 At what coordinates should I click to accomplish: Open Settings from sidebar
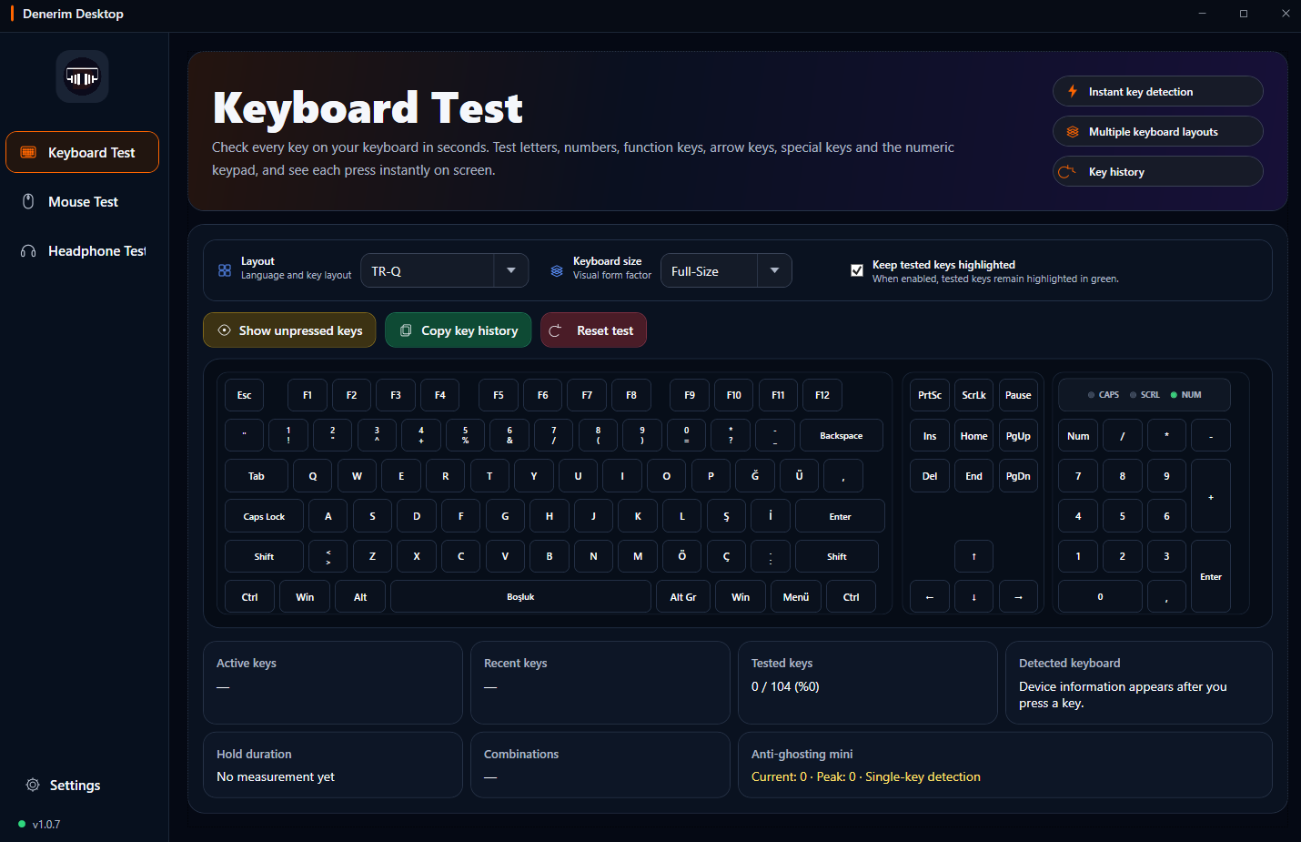64,785
